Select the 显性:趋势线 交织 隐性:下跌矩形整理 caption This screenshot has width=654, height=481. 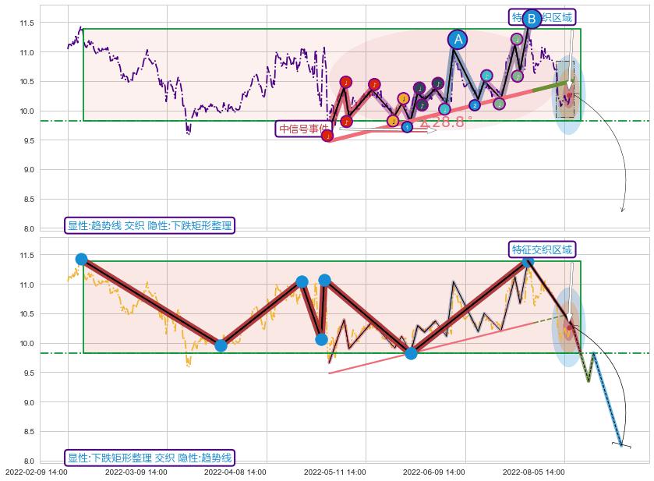[x=150, y=225]
